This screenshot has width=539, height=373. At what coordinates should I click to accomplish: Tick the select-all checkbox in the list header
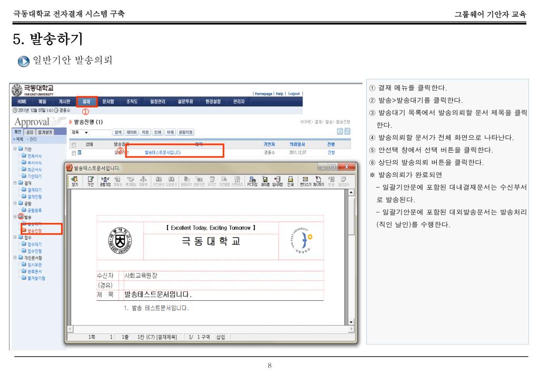[x=74, y=145]
